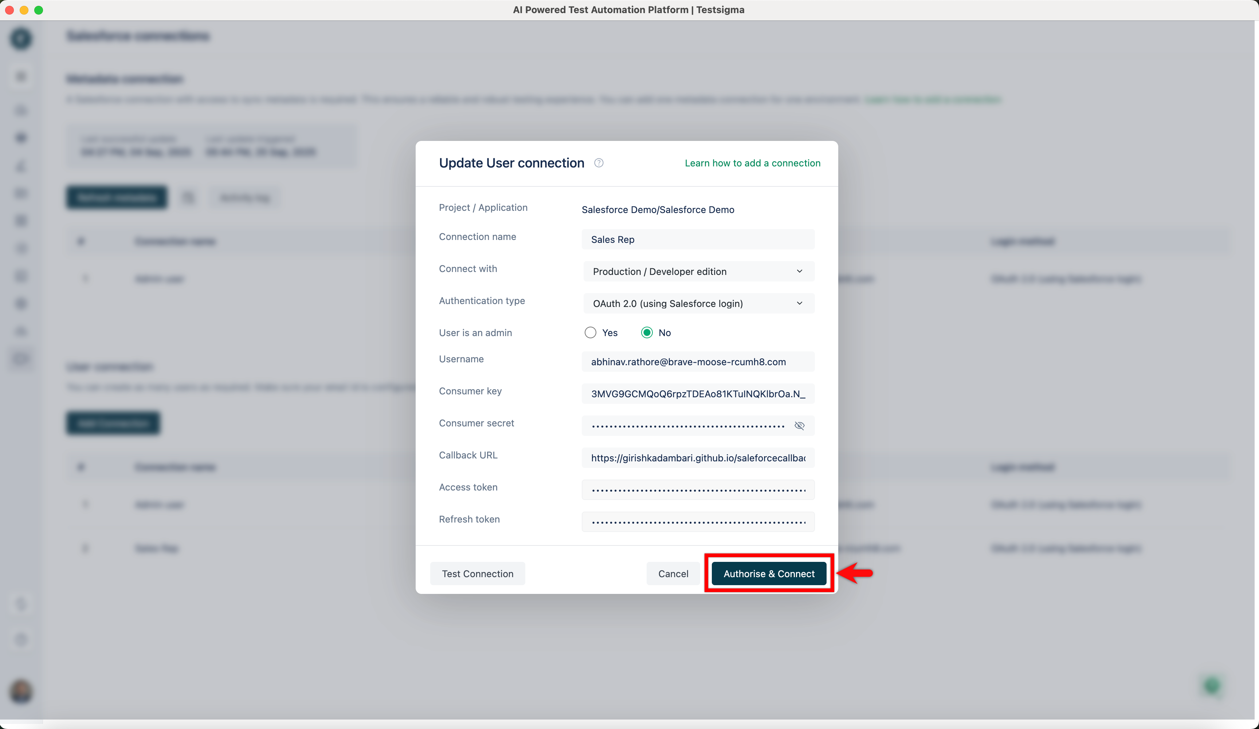The image size is (1259, 729).
Task: Click the Authorise & Connect button
Action: click(x=768, y=573)
